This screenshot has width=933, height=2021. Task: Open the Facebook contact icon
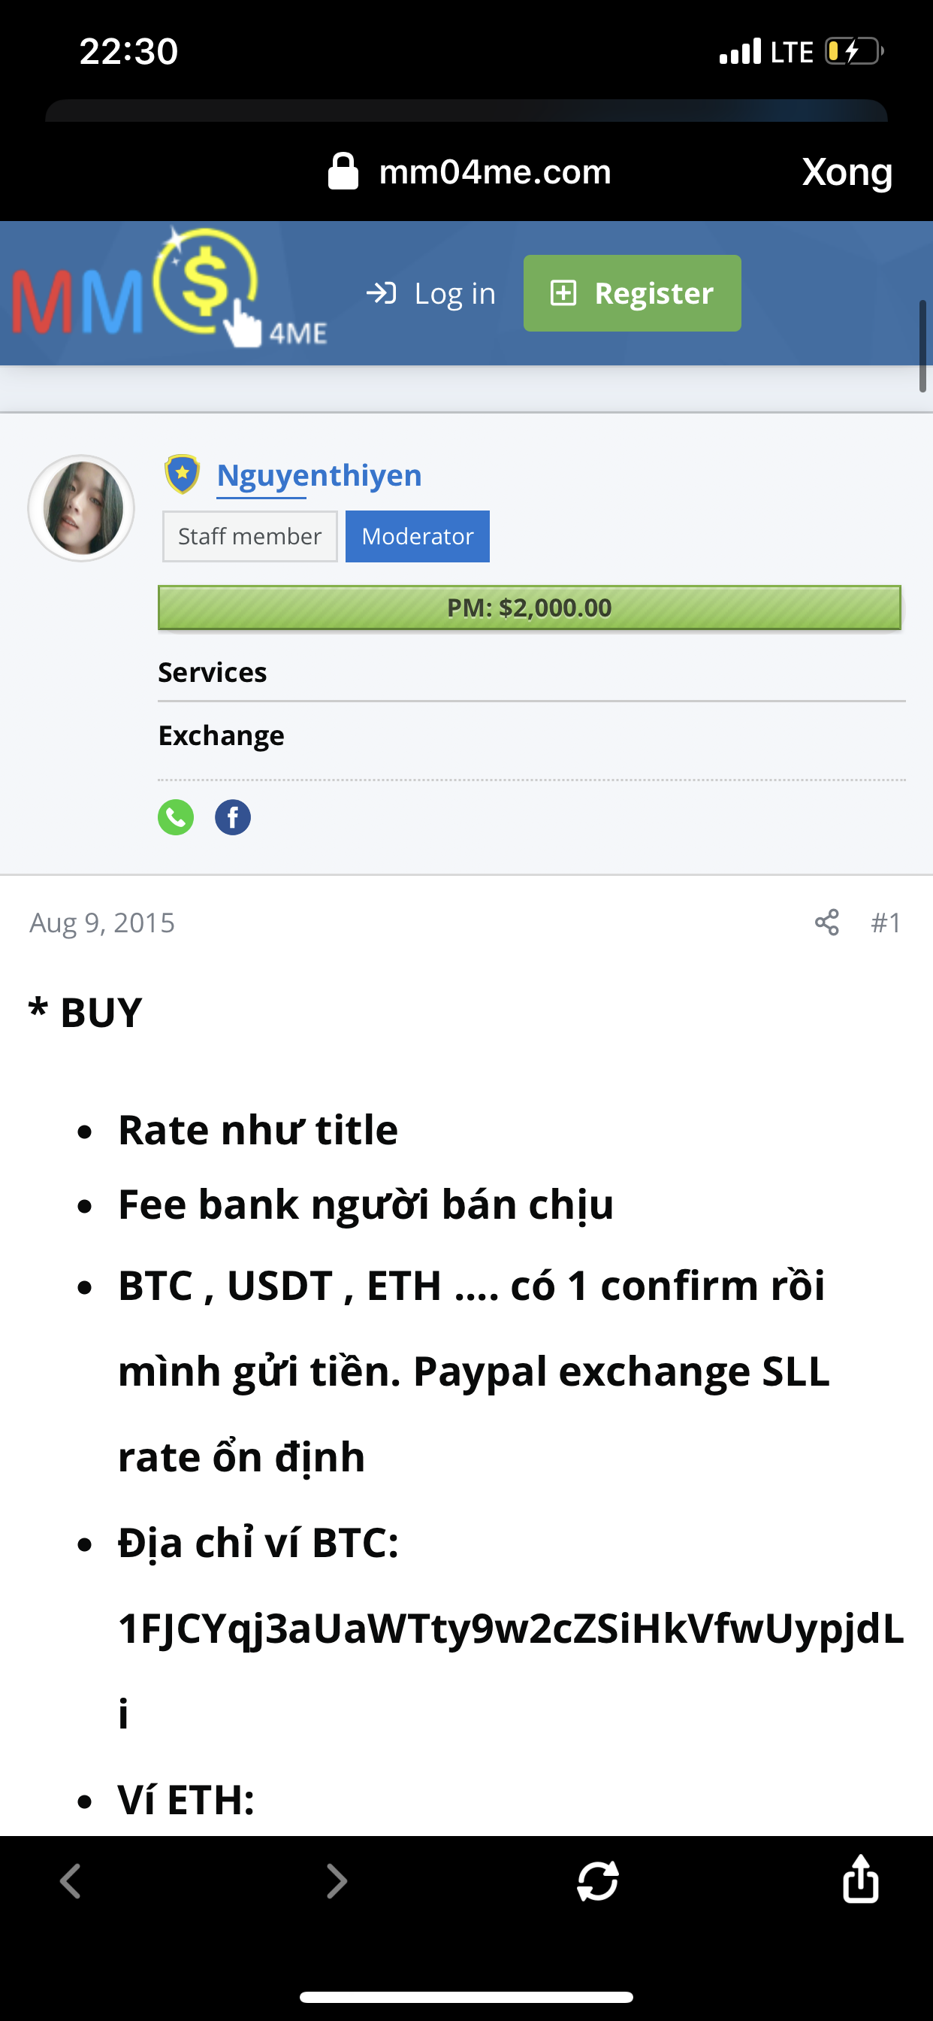click(233, 817)
